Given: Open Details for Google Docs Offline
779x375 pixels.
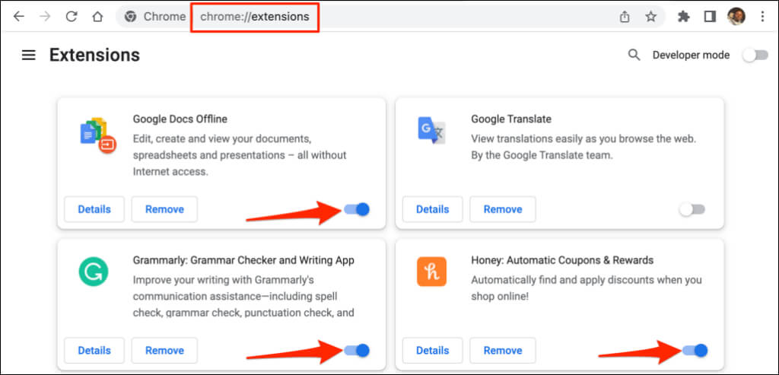Looking at the screenshot, I should coord(94,209).
